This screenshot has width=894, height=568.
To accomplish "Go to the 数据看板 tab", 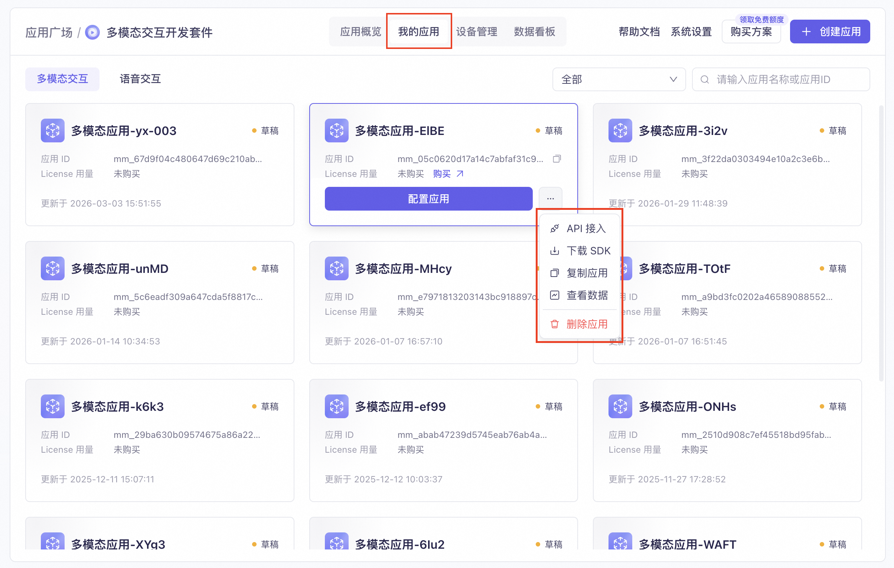I will pos(535,32).
